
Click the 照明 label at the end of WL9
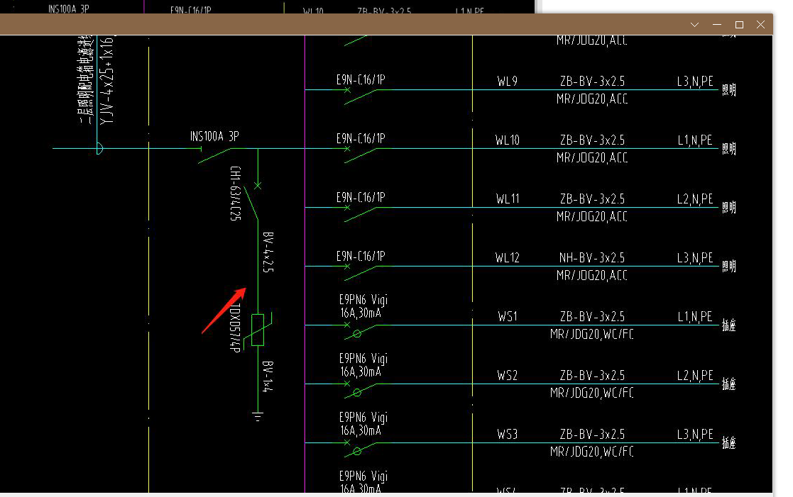tap(729, 90)
